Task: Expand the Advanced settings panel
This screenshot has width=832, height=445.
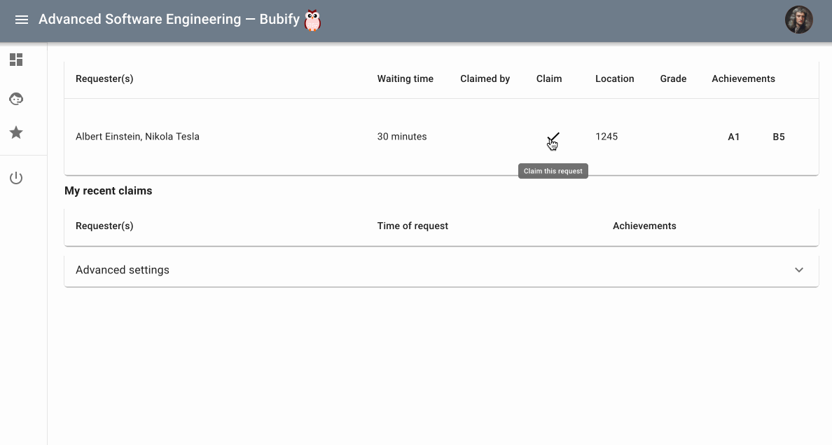Action: [123, 270]
